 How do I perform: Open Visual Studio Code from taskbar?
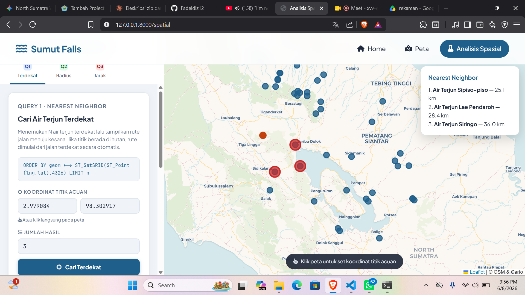click(351, 285)
